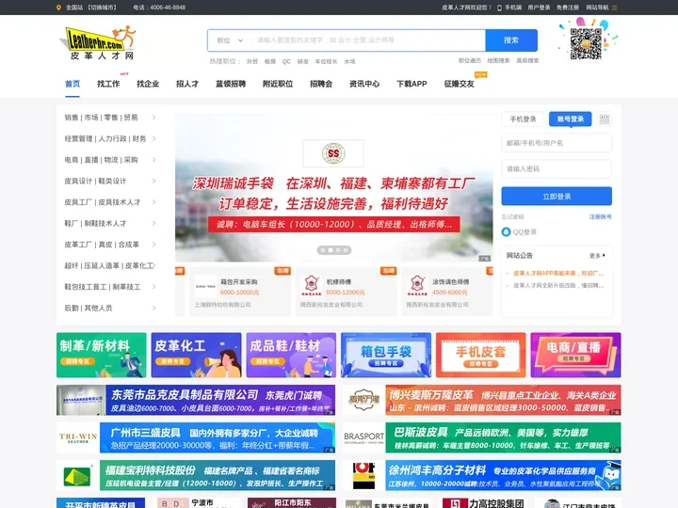Image resolution: width=678 pixels, height=508 pixels.
Task: Click 切换城市 link
Action: pyautogui.click(x=102, y=8)
